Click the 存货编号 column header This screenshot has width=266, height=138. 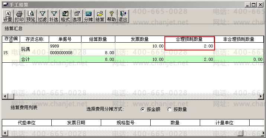[x=11, y=39]
